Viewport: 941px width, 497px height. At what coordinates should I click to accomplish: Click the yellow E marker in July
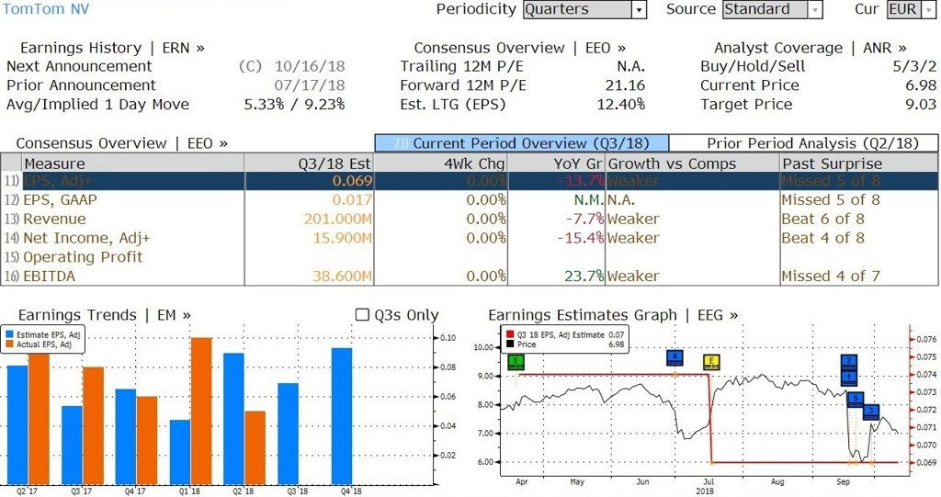pyautogui.click(x=711, y=362)
